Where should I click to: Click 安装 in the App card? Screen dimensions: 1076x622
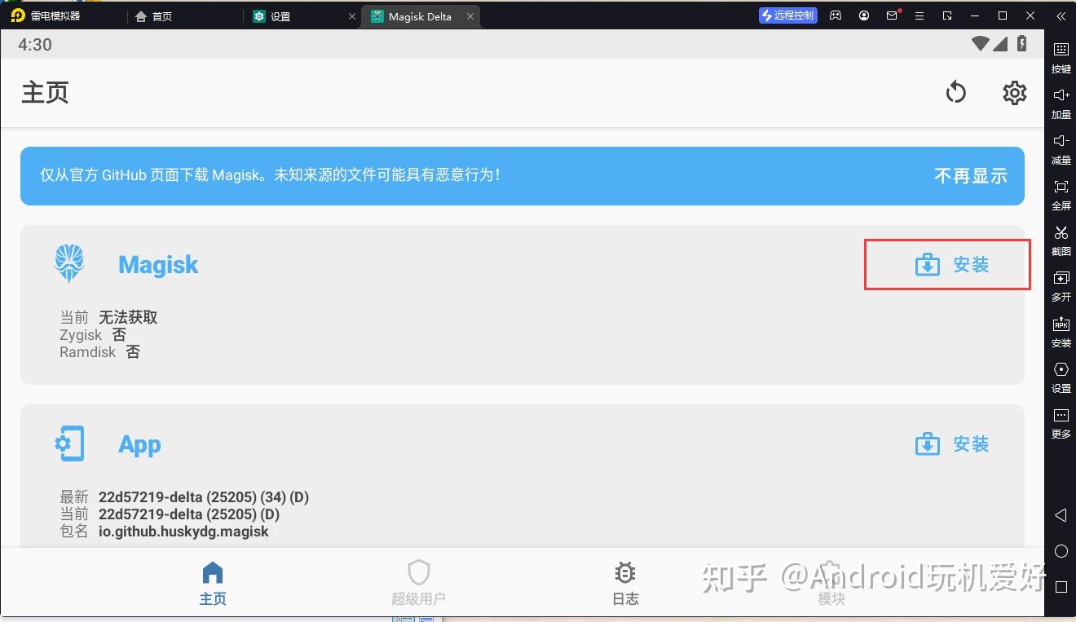[x=952, y=444]
